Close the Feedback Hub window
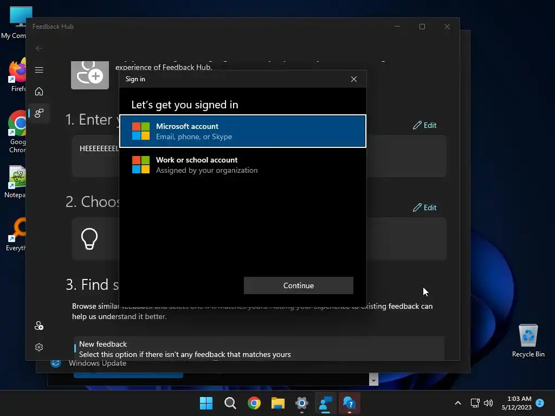555x416 pixels. 447,27
